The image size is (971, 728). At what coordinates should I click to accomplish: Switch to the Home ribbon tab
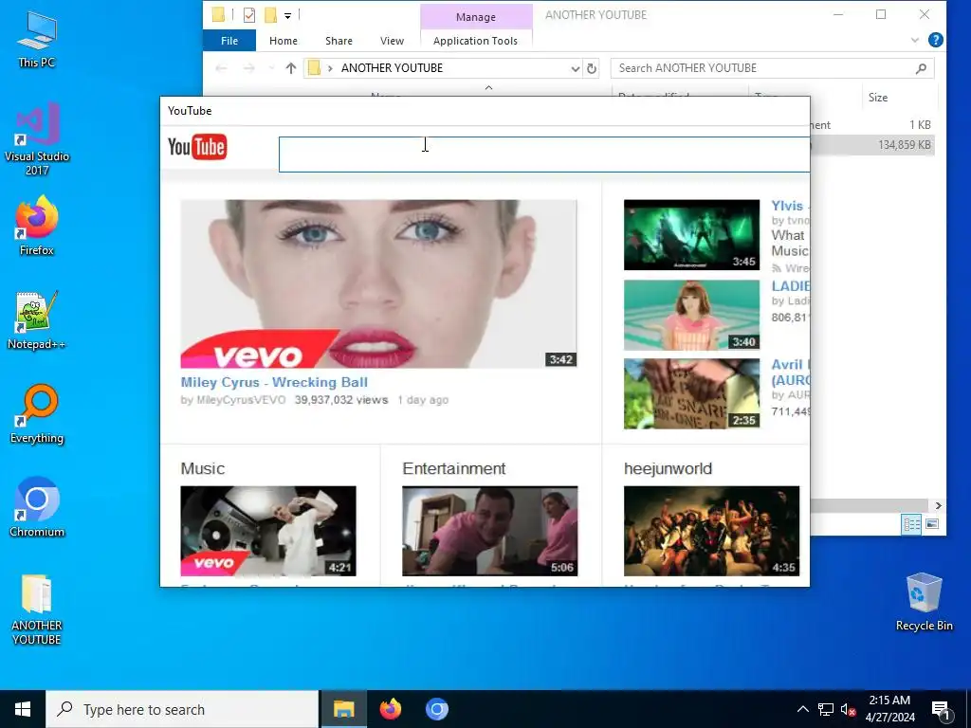click(x=283, y=41)
